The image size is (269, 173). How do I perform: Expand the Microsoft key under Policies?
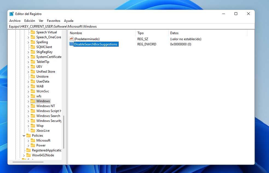28,141
